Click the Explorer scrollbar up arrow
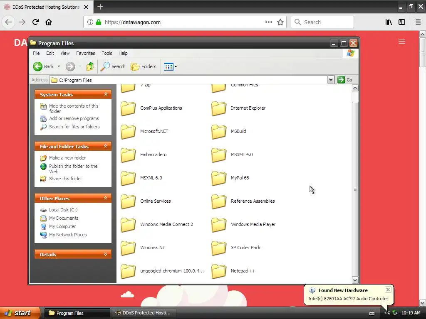 [x=355, y=88]
